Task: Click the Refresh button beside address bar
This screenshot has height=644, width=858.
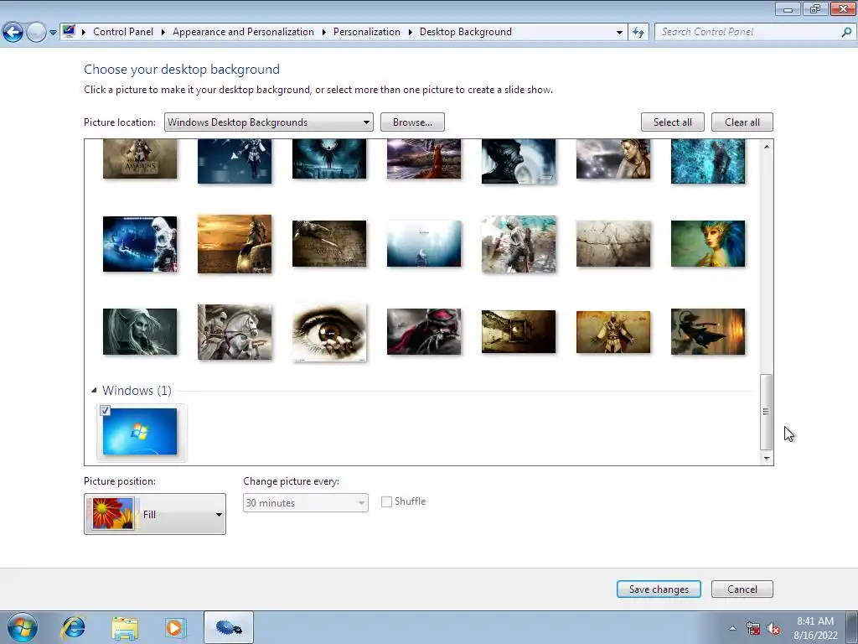Action: 638,33
